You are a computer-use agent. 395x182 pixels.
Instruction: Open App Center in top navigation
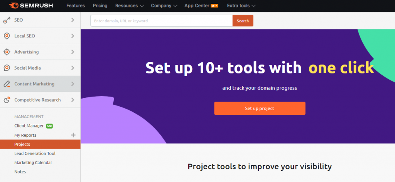[x=197, y=5]
